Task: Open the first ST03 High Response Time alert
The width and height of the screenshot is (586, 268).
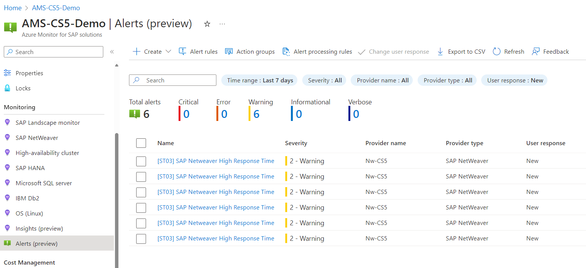Action: [216, 161]
